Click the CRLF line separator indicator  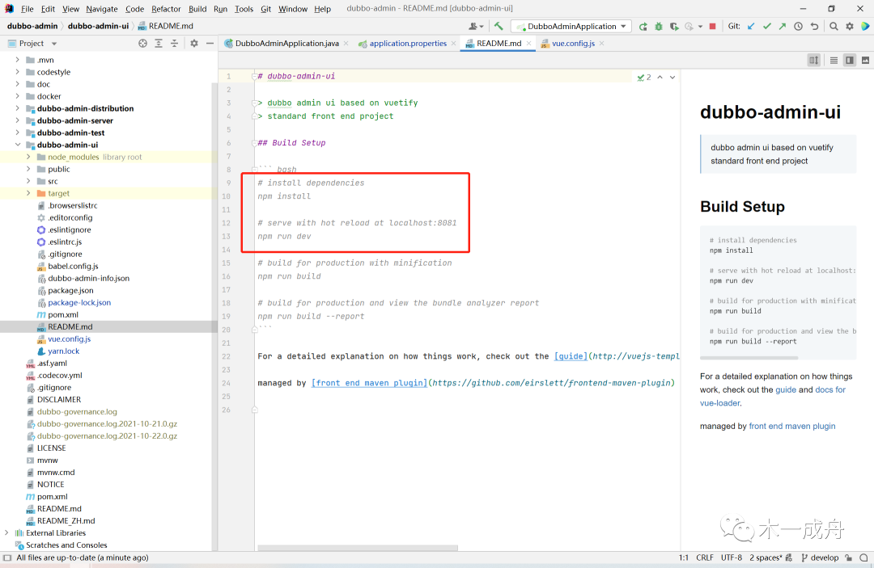[705, 557]
